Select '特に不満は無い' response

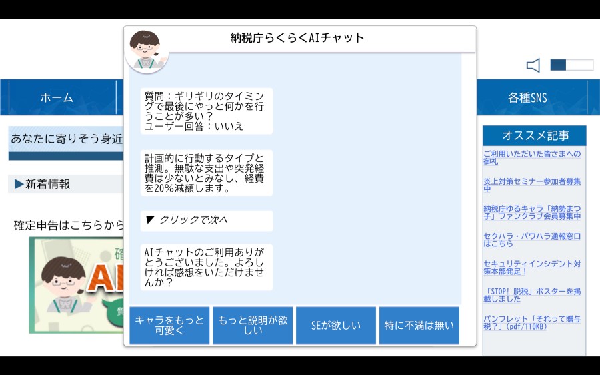pyautogui.click(x=419, y=326)
